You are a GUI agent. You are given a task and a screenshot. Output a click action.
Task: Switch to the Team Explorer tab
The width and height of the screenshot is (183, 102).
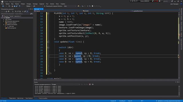coord(29,98)
